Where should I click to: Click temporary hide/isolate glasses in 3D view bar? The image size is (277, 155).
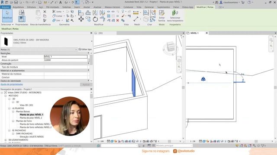137,141
